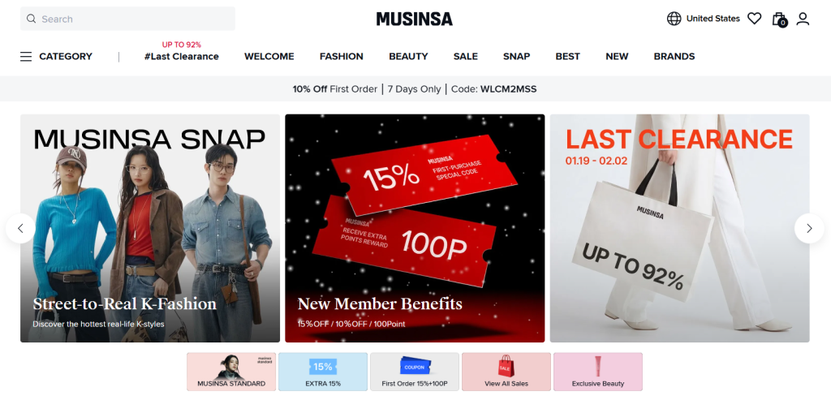Click the globe region icon

click(674, 19)
